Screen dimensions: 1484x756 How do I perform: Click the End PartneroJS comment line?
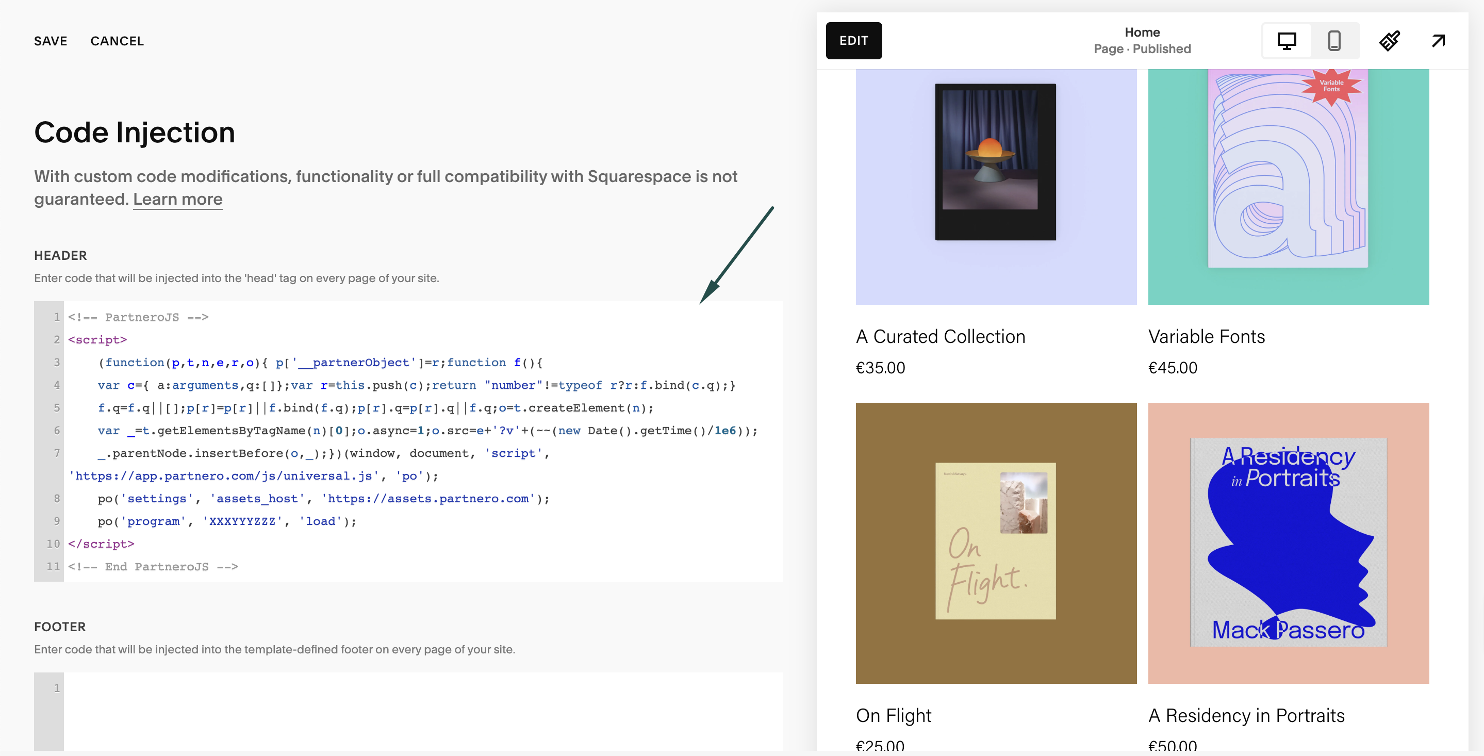pyautogui.click(x=153, y=566)
